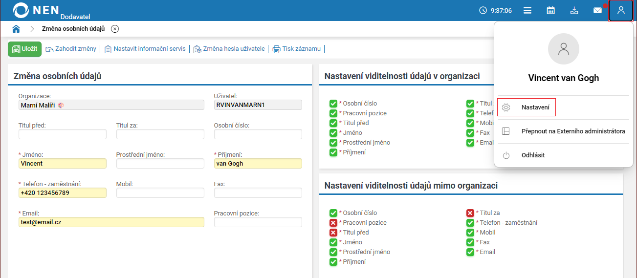This screenshot has height=278, width=637.
Task: Toggle Pracovní pozice visibility mimo organizaci
Action: 333,223
